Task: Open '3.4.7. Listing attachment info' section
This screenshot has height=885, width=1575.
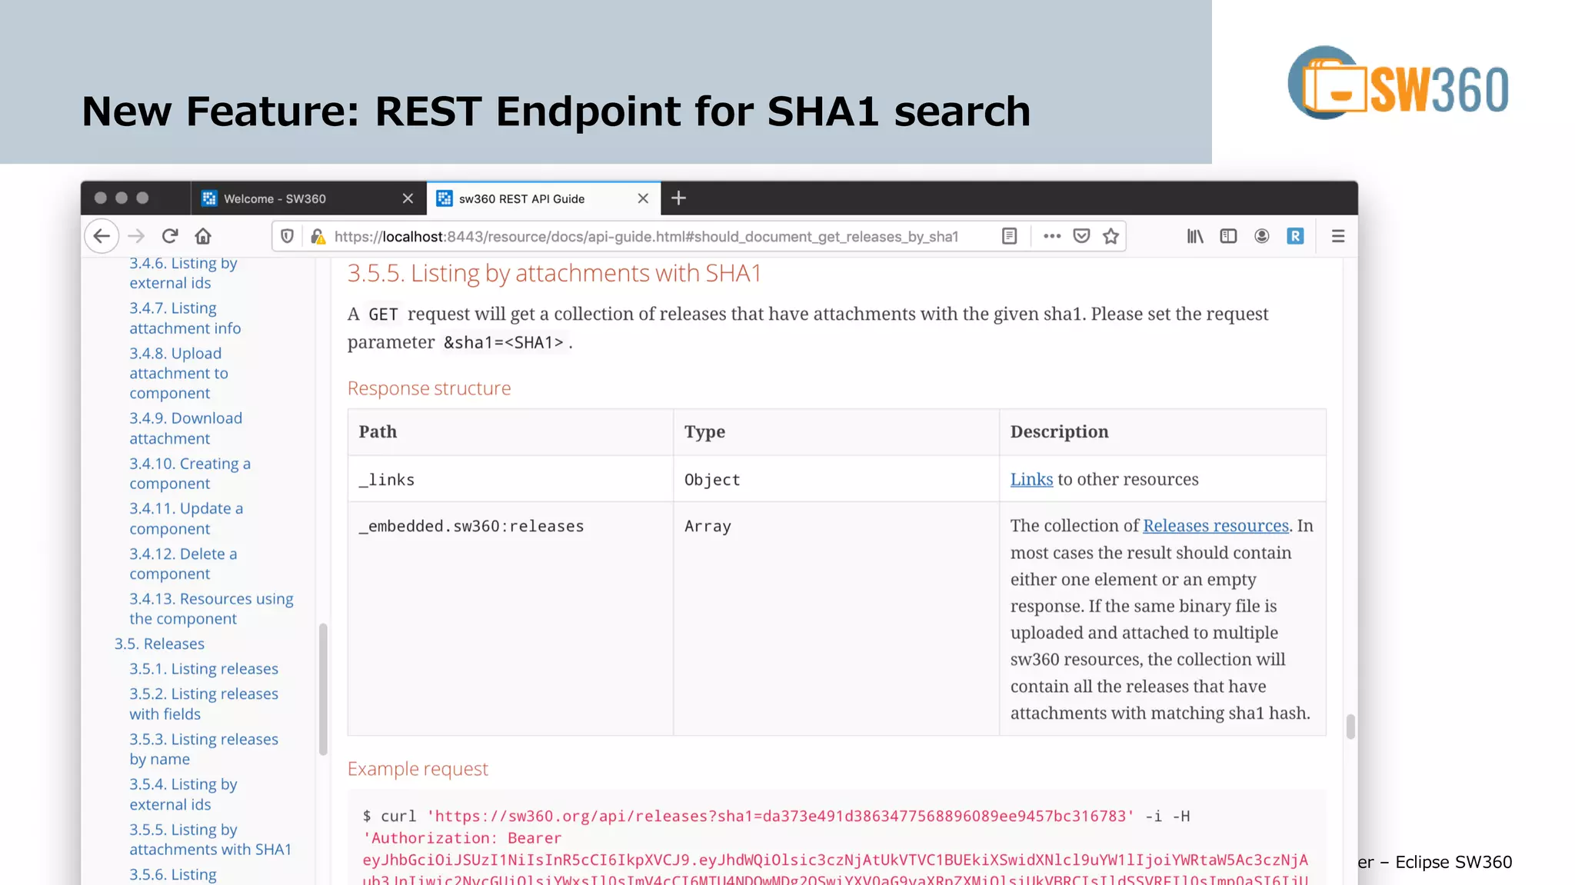Action: click(x=185, y=318)
